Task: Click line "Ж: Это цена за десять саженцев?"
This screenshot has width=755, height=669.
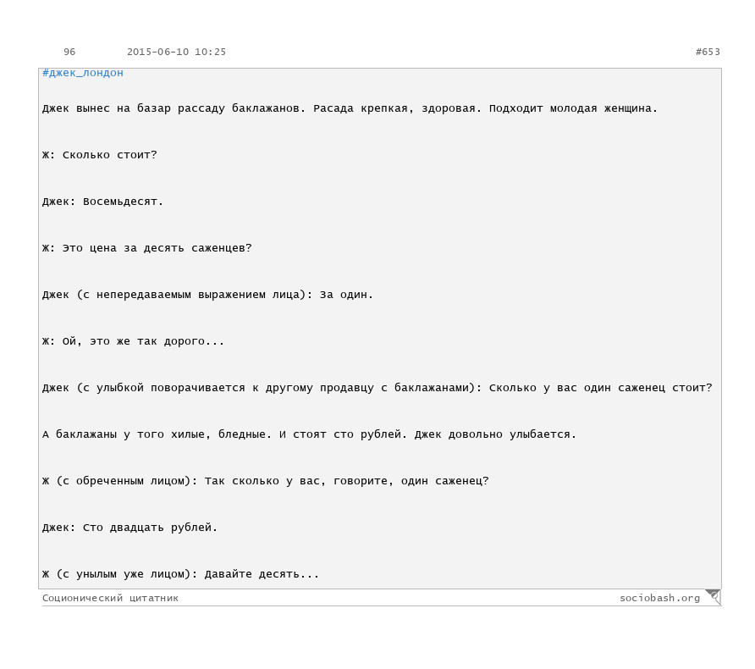Action: (147, 248)
